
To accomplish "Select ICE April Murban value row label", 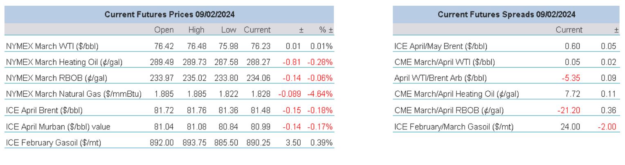I will coord(58,127).
